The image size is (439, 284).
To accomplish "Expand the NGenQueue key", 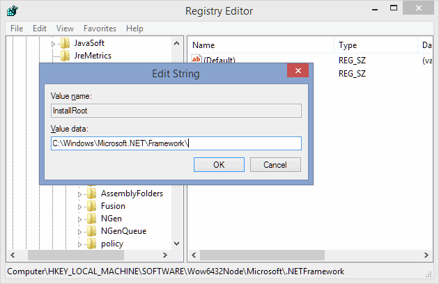I will click(x=79, y=232).
